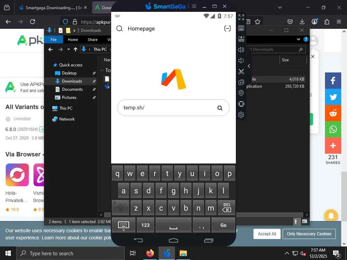Tap the space bar key
Screen dimensions: 347x260
click(x=173, y=225)
